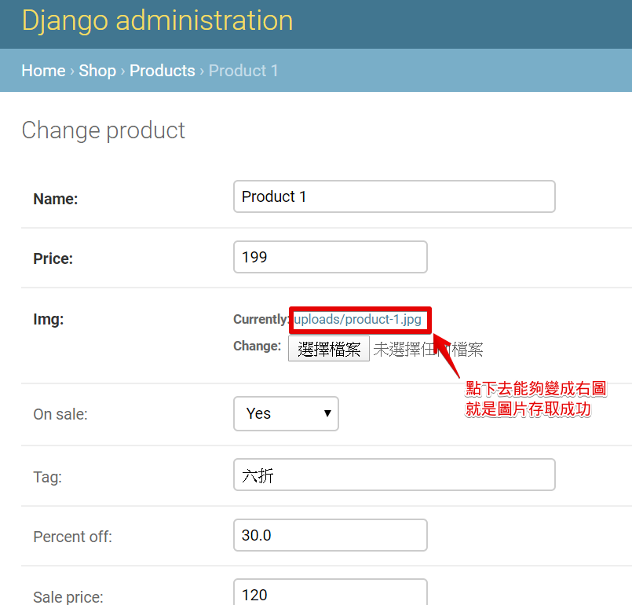Screen dimensions: 632x605
Task: Focus the Price field showing 199
Action: tap(330, 257)
